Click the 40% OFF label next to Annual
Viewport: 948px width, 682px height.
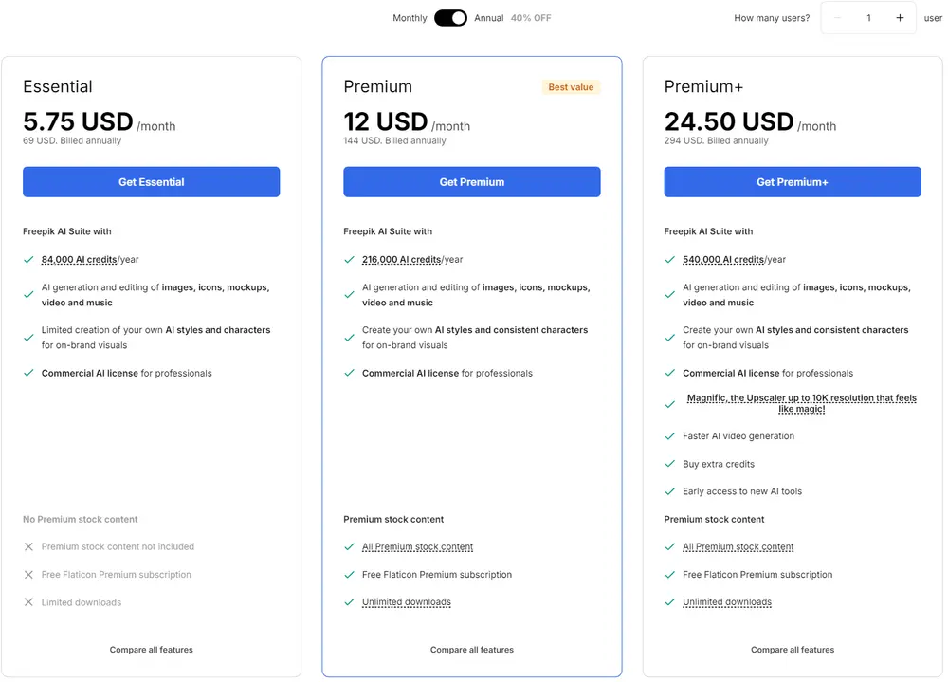coord(531,17)
